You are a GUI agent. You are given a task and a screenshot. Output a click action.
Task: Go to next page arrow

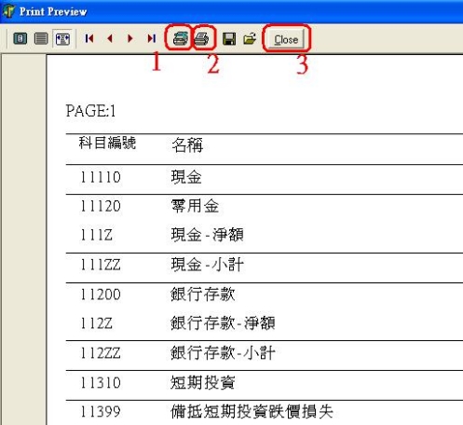pos(130,38)
